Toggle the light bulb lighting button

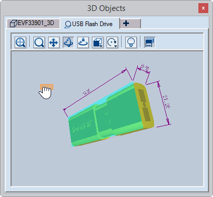pos(131,42)
